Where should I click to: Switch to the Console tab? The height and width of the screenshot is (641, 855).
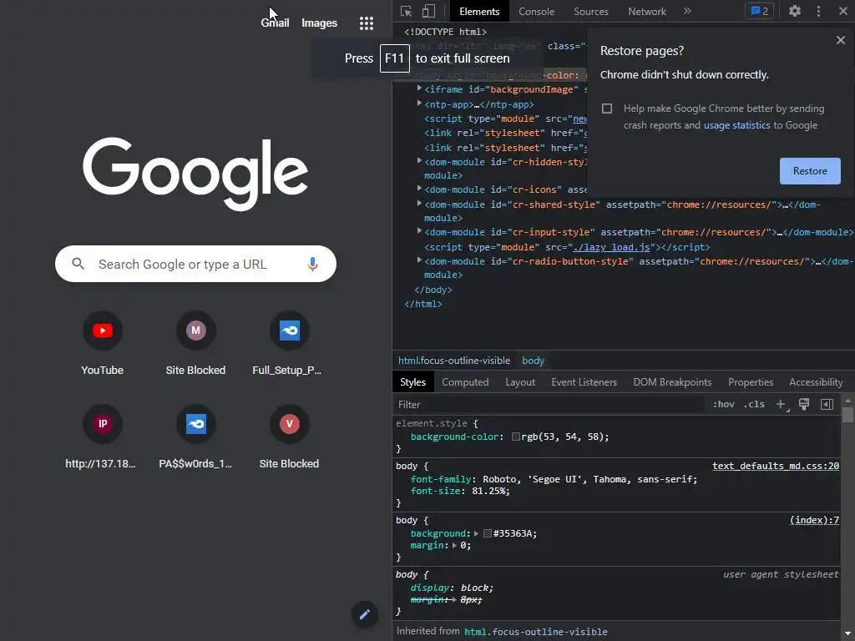click(536, 12)
